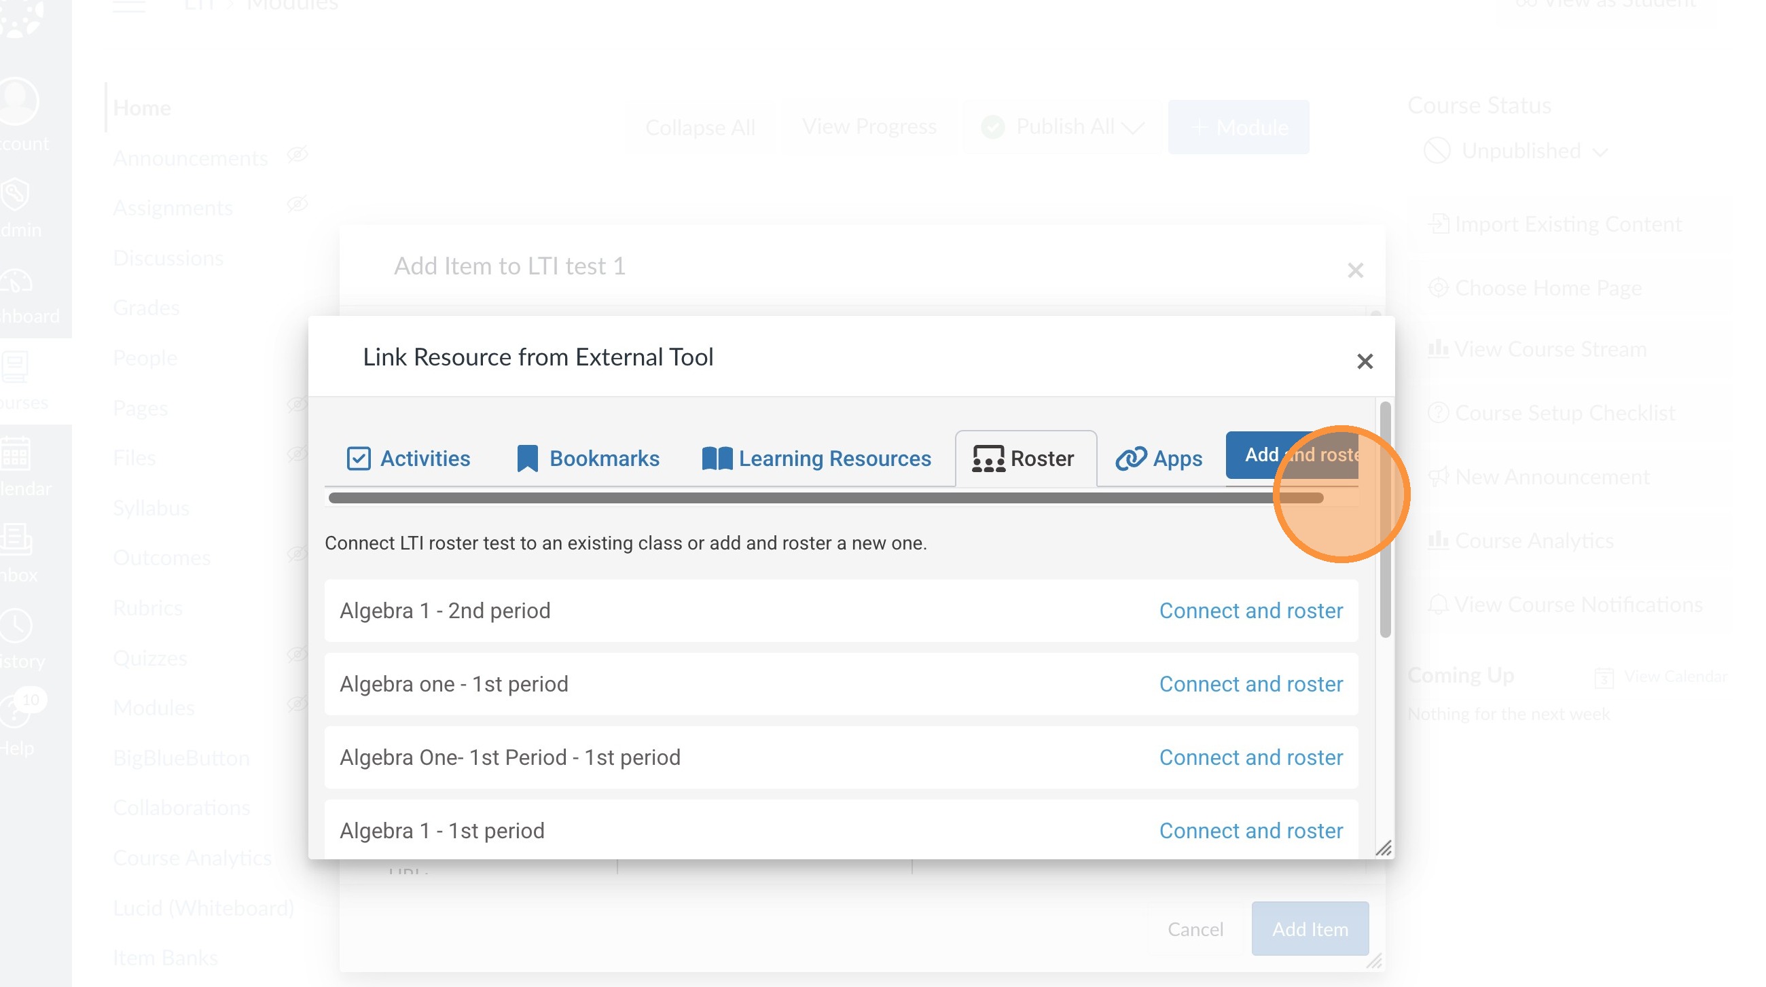
Task: Toggle Assignments visibility eye icon
Action: 297,204
